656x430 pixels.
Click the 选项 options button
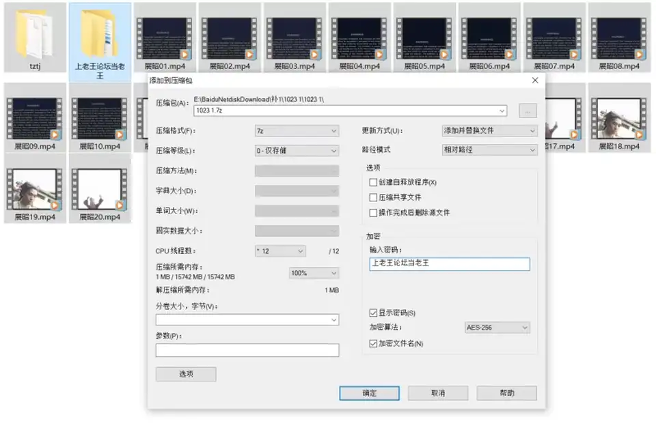(186, 374)
